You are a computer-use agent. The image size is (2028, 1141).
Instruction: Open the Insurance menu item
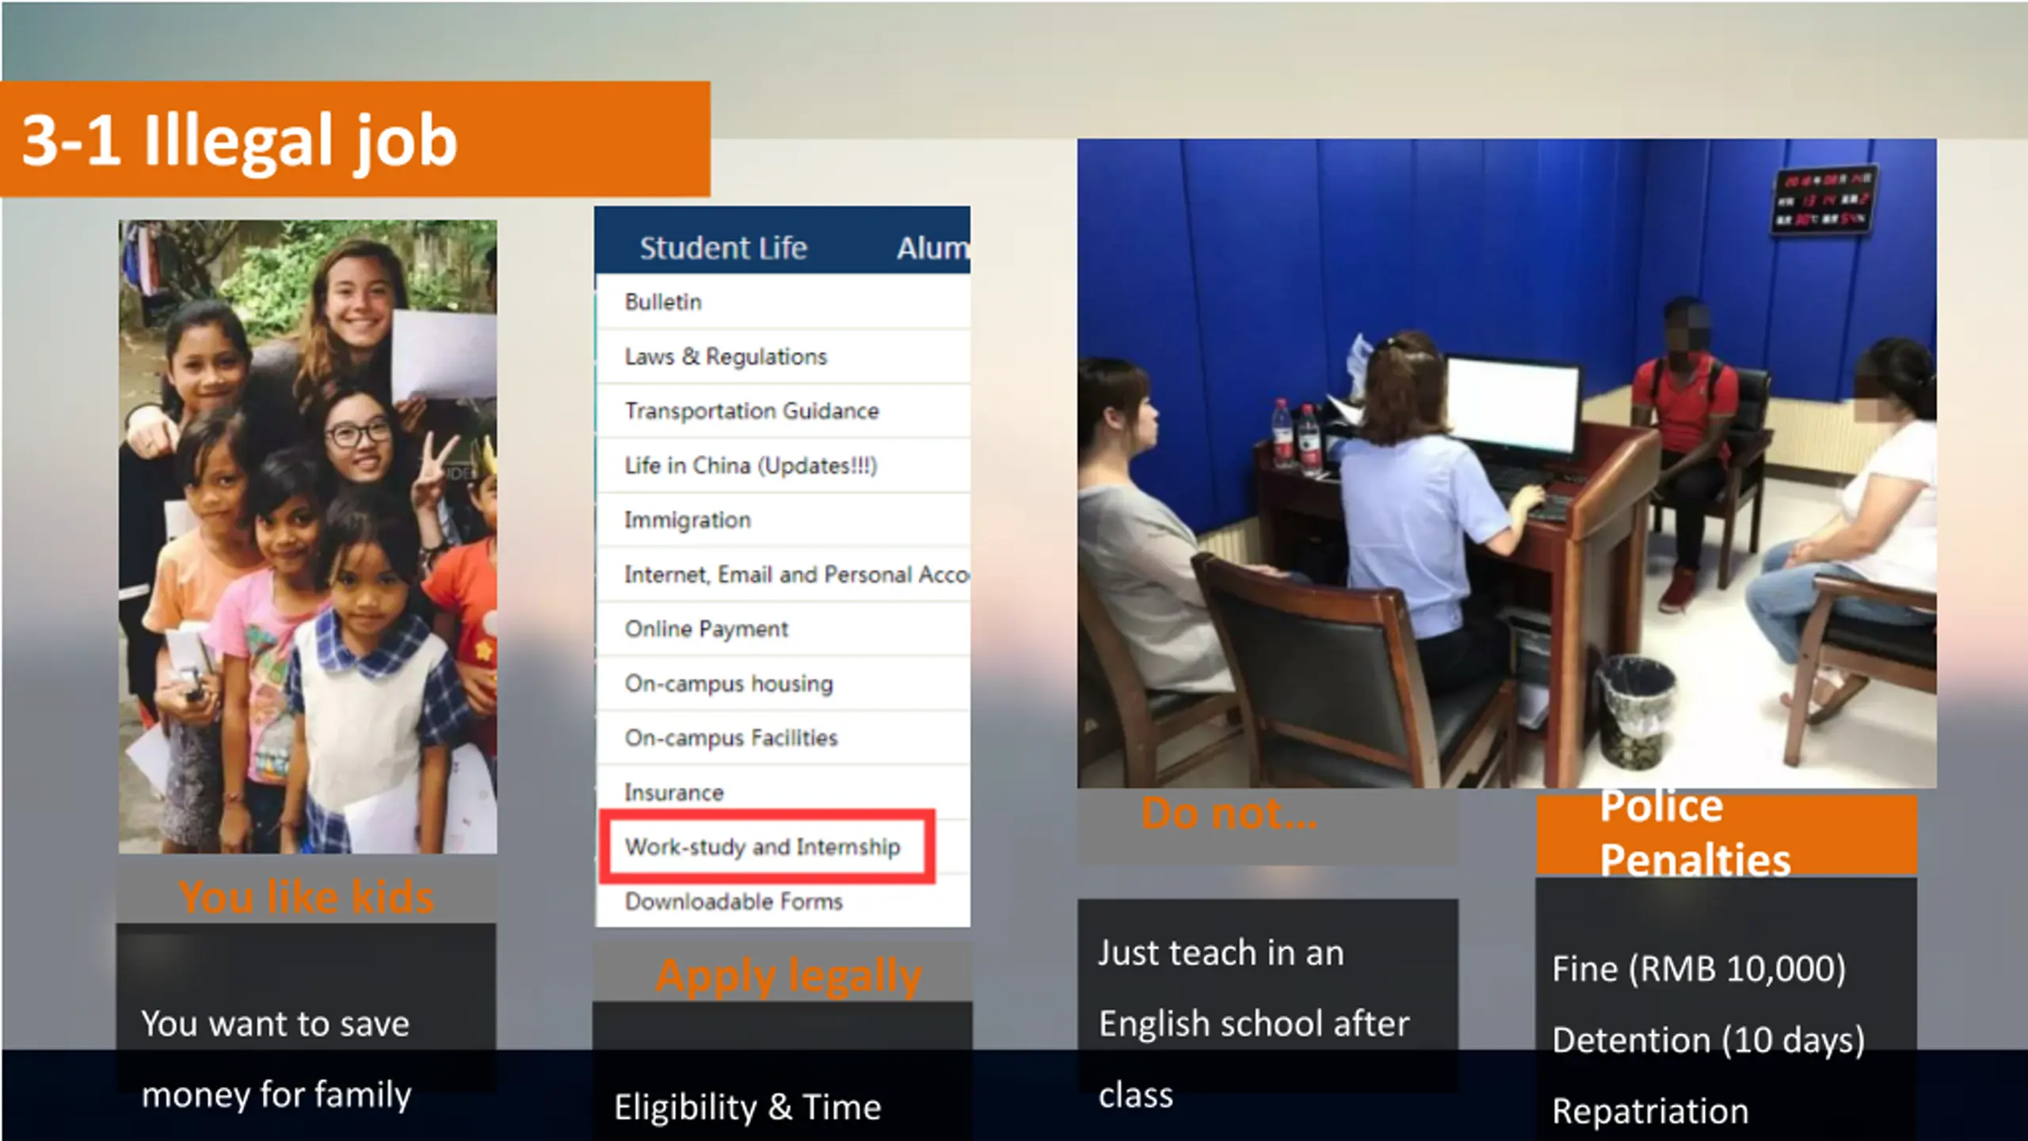click(x=783, y=792)
